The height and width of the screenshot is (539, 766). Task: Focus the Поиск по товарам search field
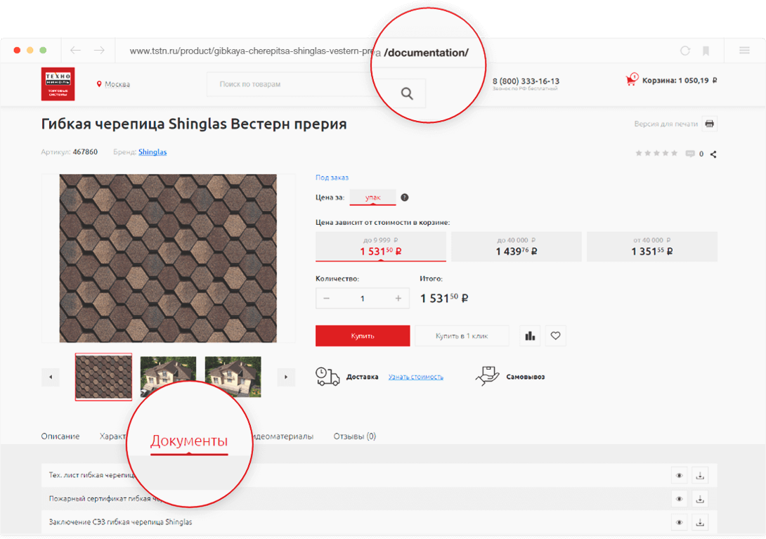(x=291, y=84)
